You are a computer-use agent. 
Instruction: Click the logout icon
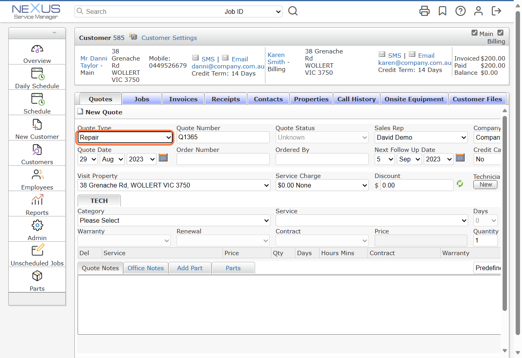(496, 11)
